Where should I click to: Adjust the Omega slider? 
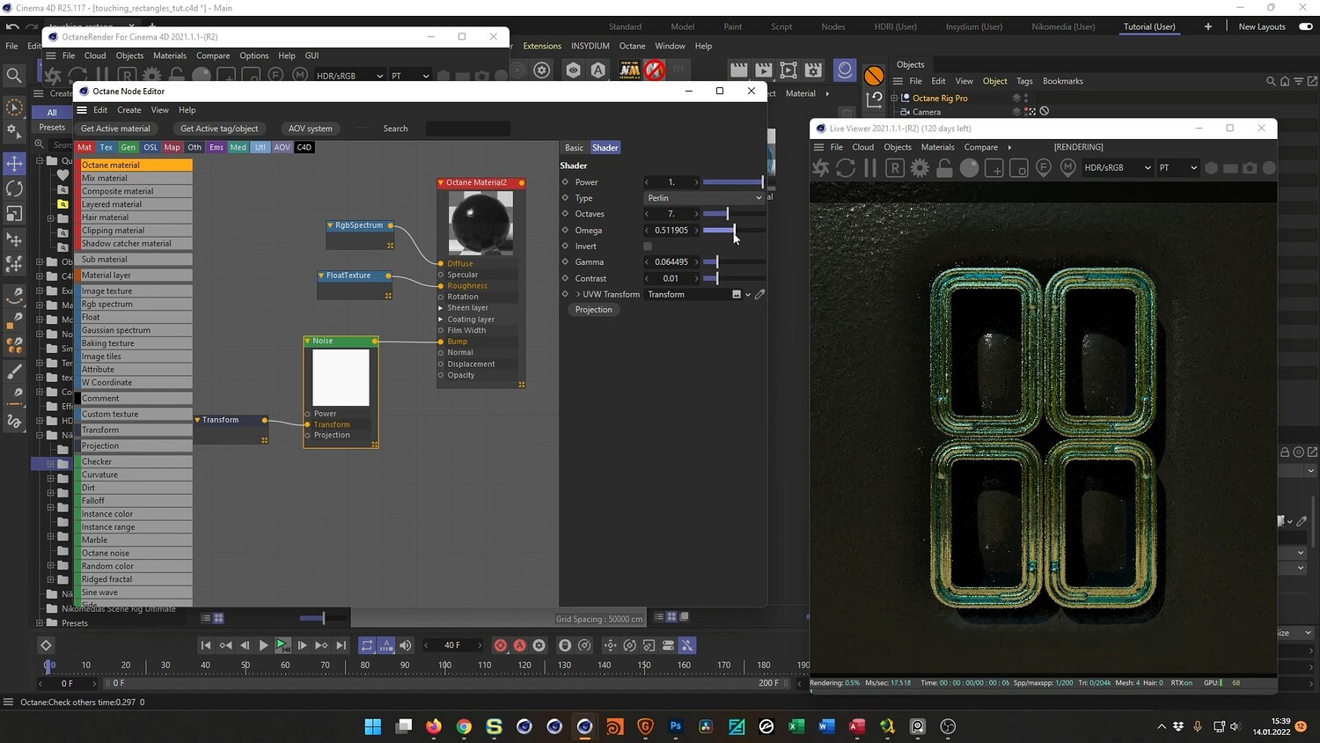click(x=733, y=231)
